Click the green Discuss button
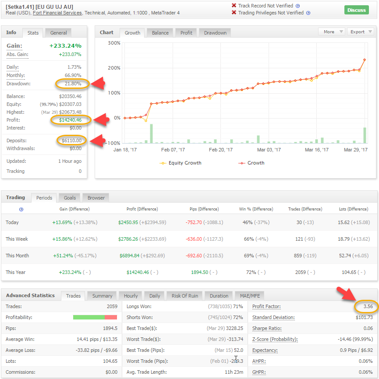Screen dimensions: 379x379 pos(357,10)
